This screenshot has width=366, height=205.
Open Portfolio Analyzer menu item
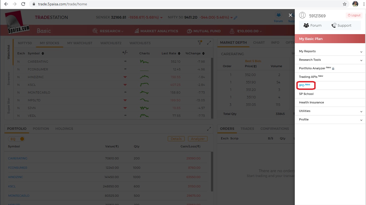316,68
